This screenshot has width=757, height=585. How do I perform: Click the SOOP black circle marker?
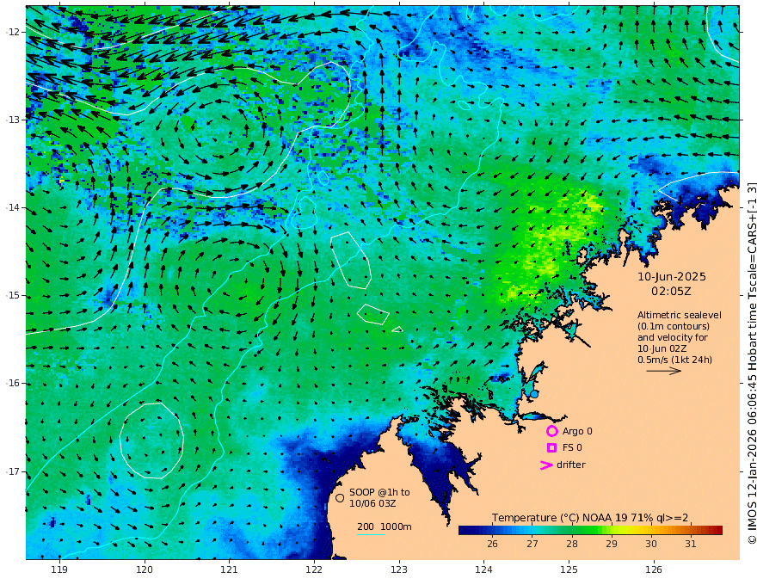click(340, 497)
